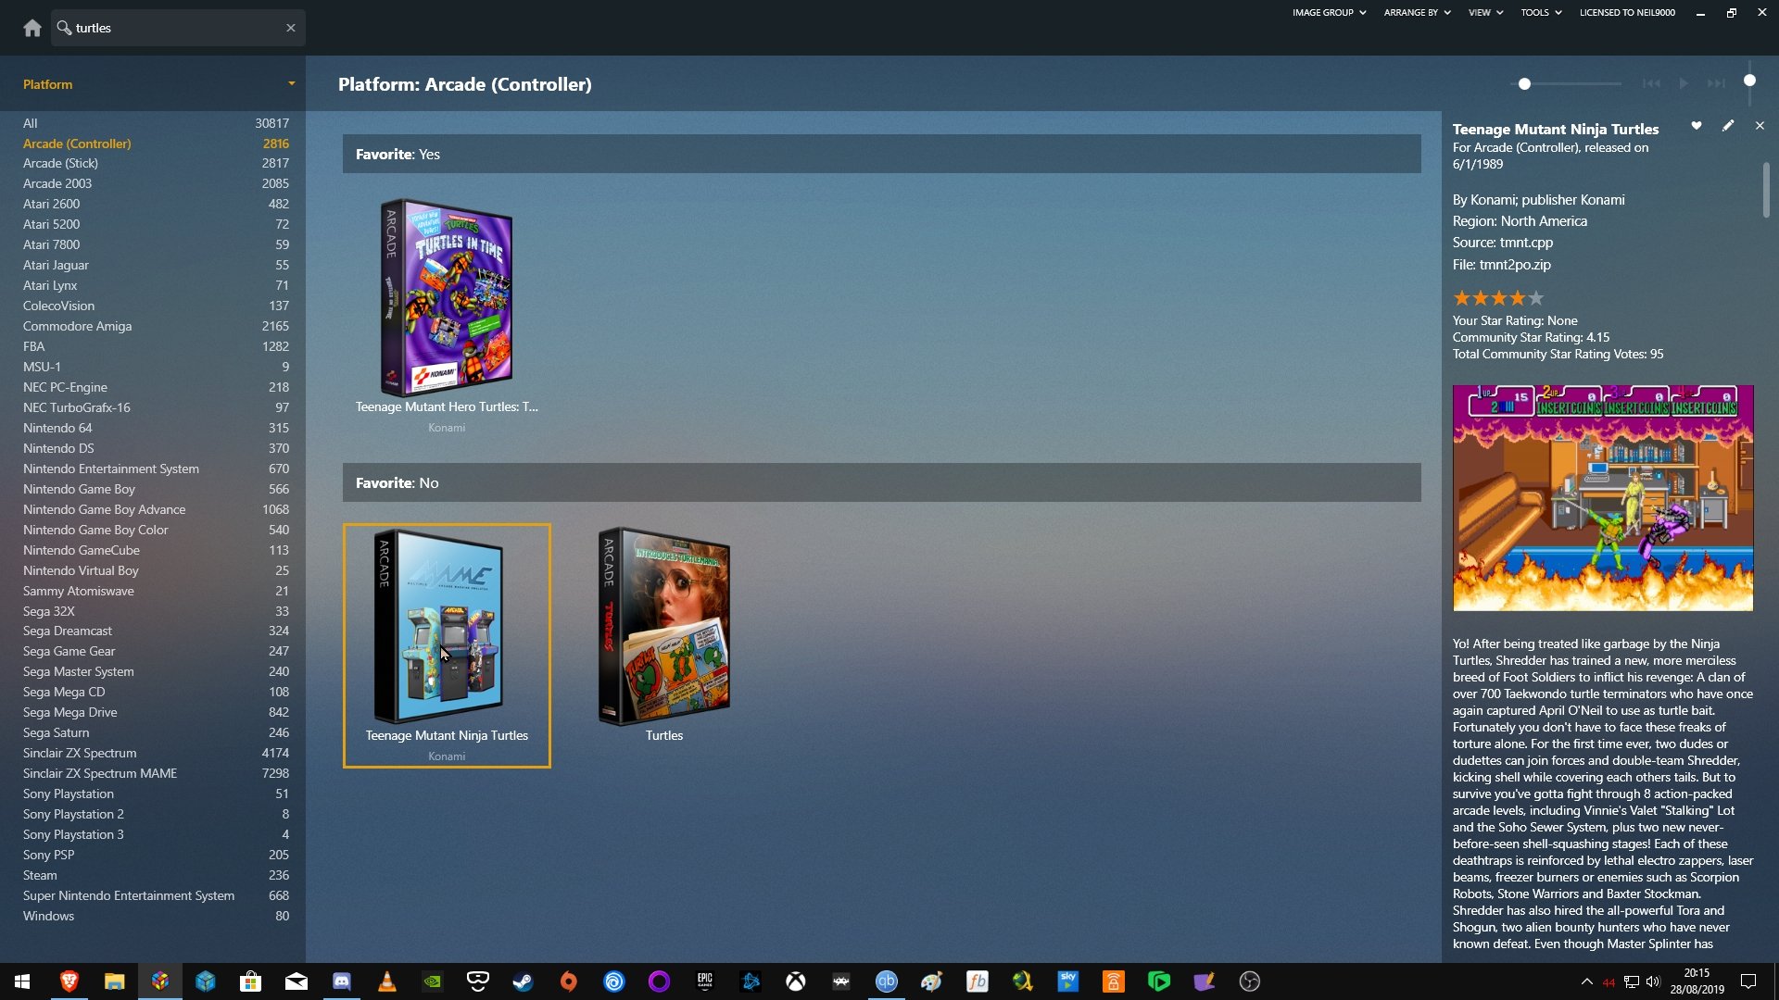Adjust the horizontal music volume slider

1566,84
